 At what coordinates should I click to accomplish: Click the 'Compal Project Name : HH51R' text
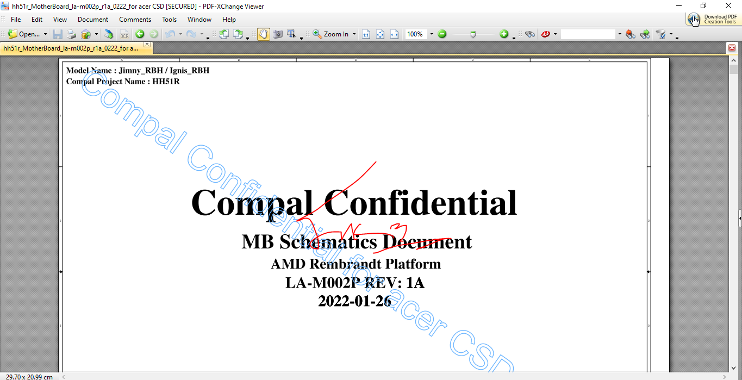coord(123,82)
